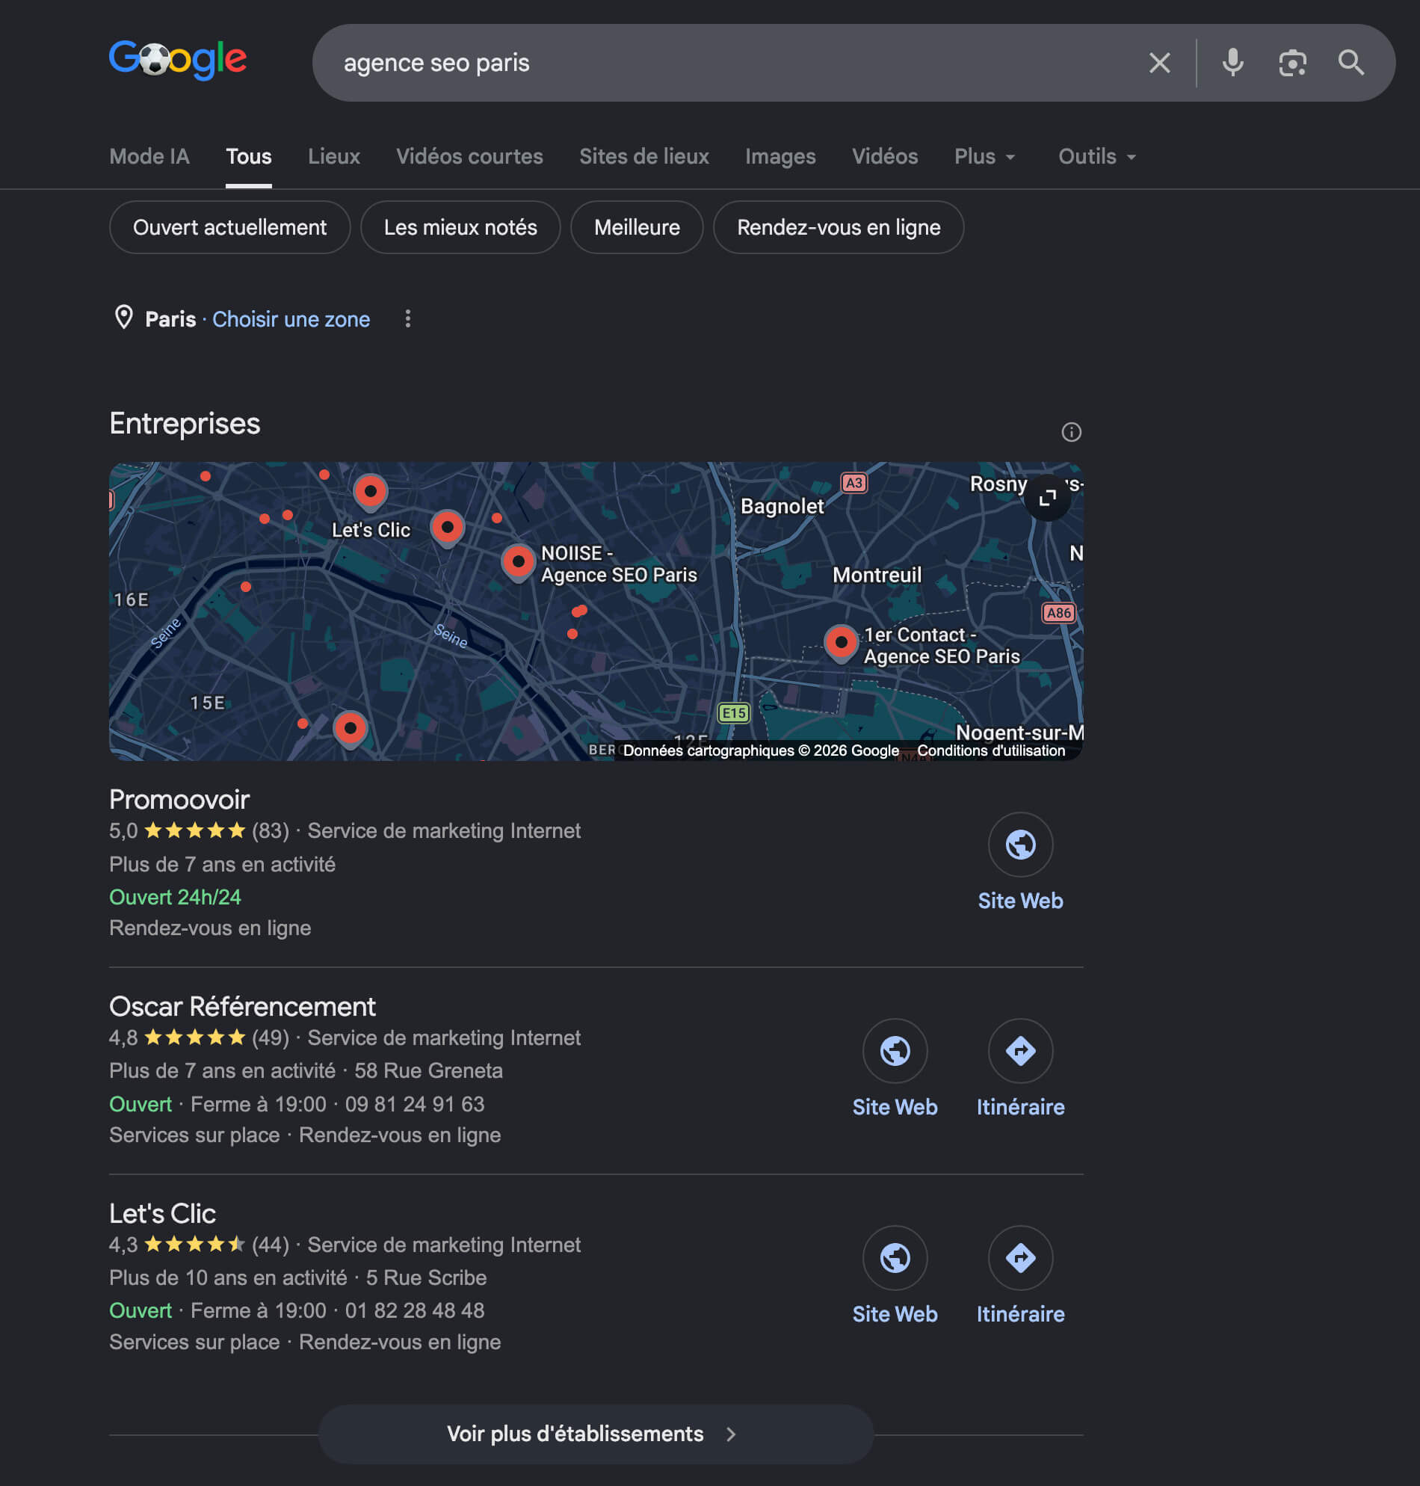Get directions to Oscar Référencement
The width and height of the screenshot is (1420, 1486).
pyautogui.click(x=1020, y=1051)
